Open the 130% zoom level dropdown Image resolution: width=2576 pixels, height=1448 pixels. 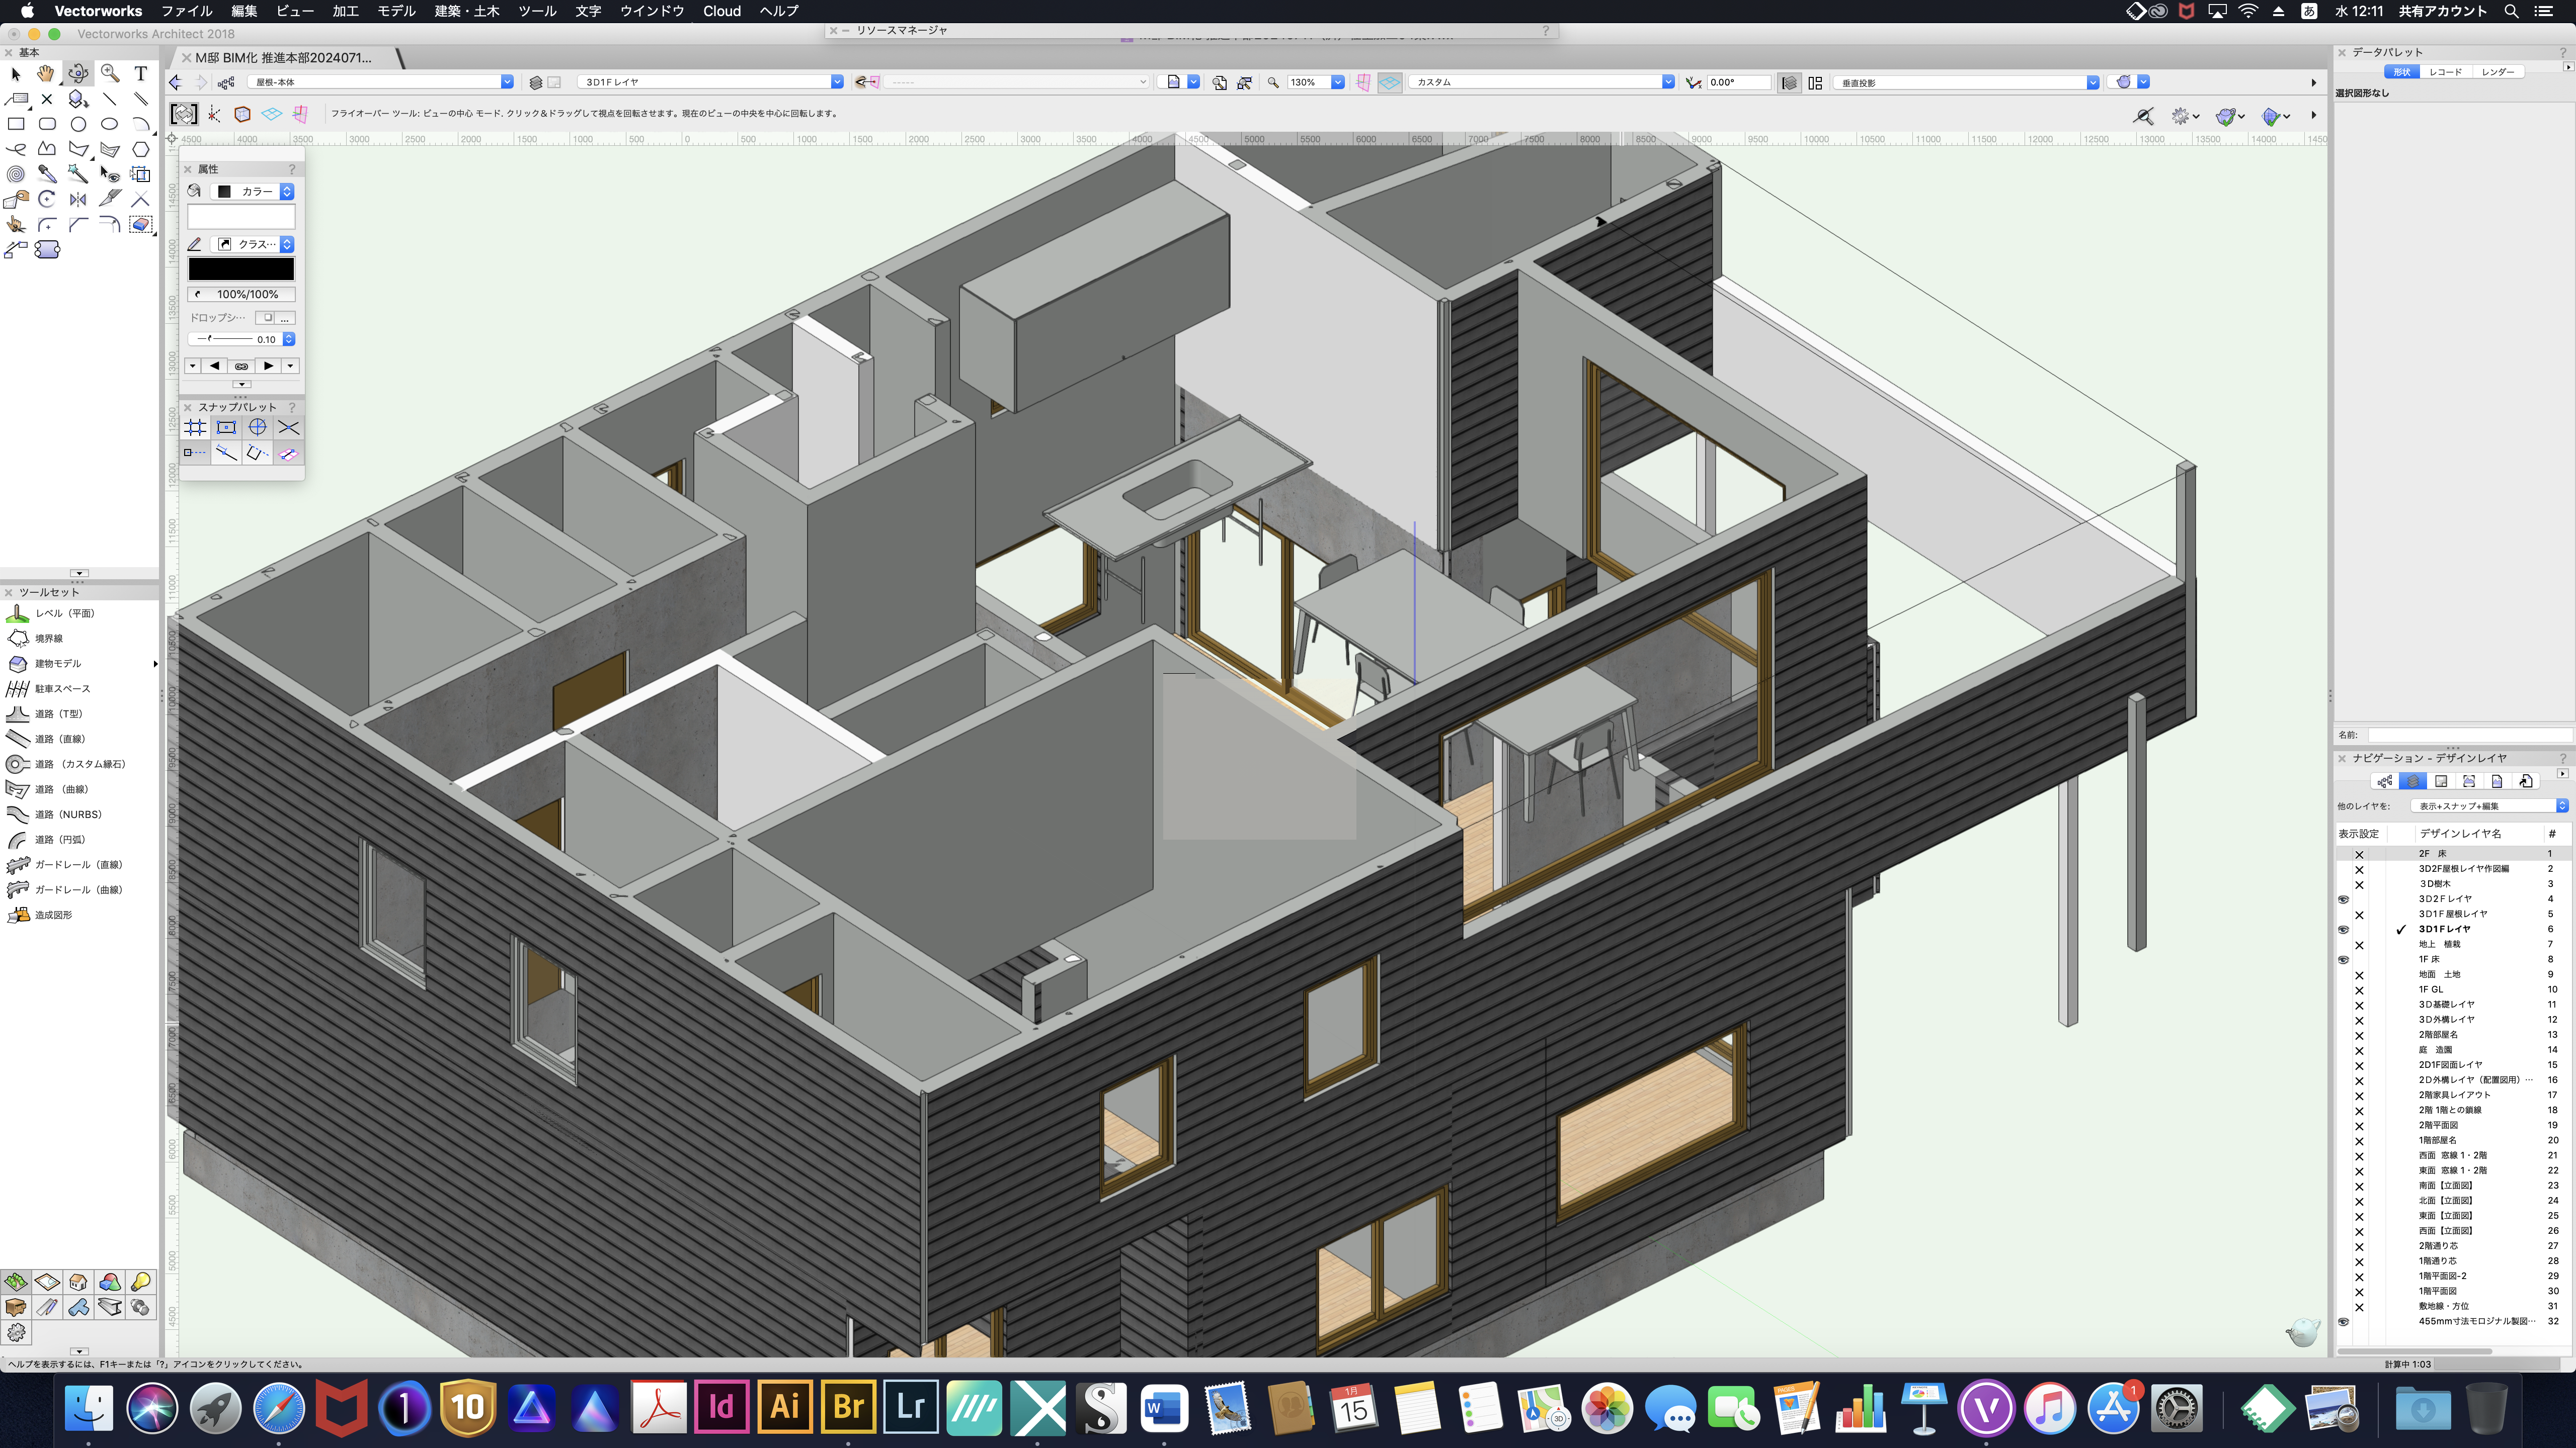pos(1337,82)
